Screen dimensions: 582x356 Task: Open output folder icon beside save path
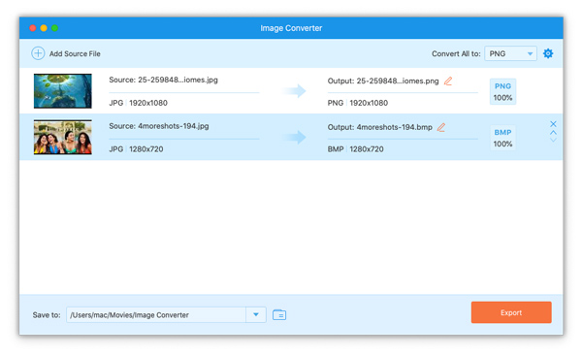[279, 315]
